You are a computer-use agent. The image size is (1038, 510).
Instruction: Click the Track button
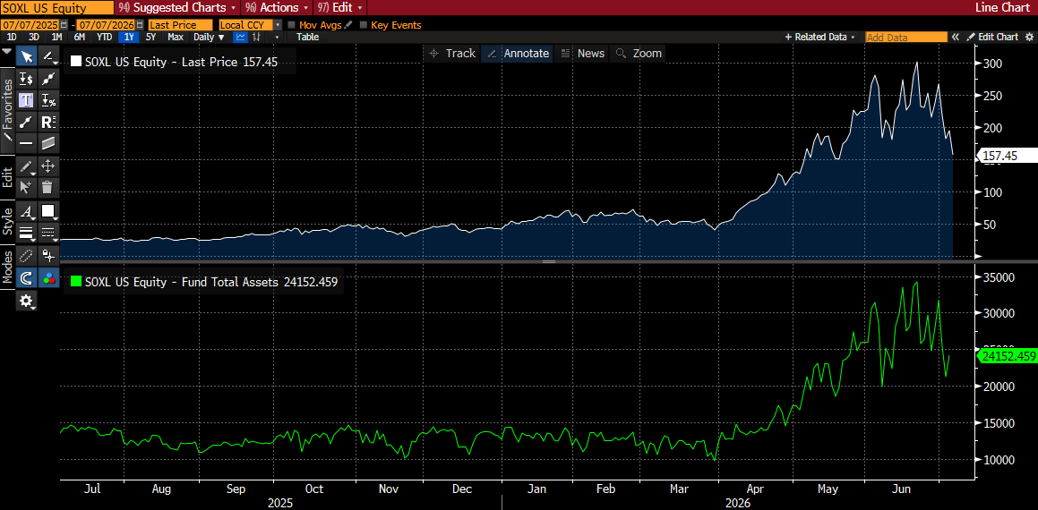(x=452, y=54)
